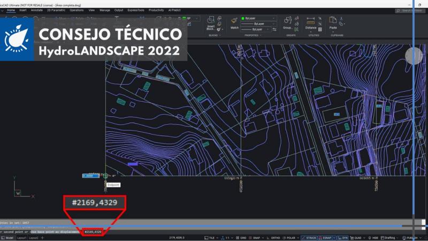Toggle SNAP in the status bar
Viewport: 428px width, 241px height.
pyautogui.click(x=254, y=238)
